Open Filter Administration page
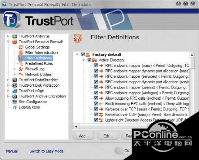 [41, 53]
